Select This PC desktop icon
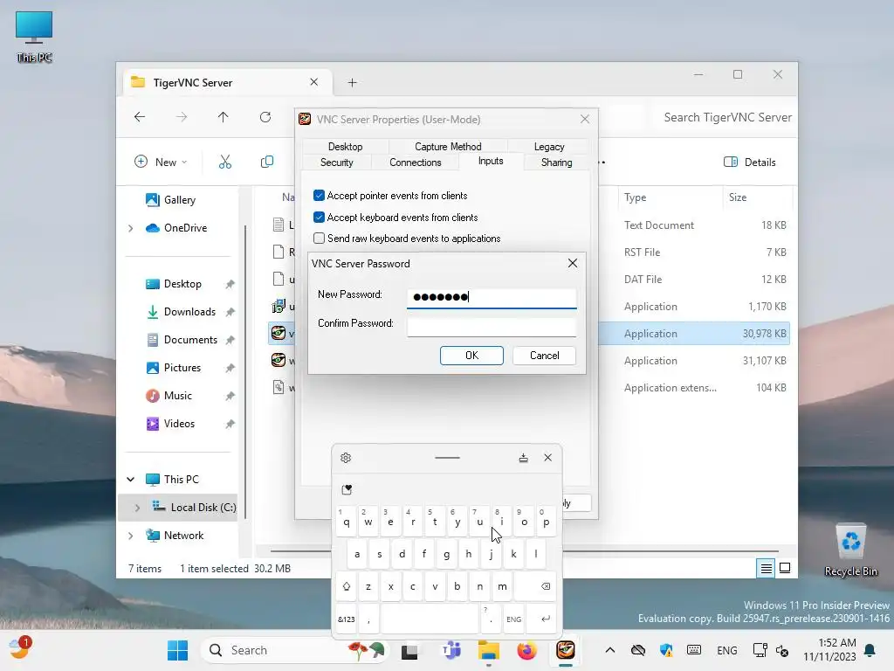Viewport: 894px width, 671px height. [x=34, y=37]
